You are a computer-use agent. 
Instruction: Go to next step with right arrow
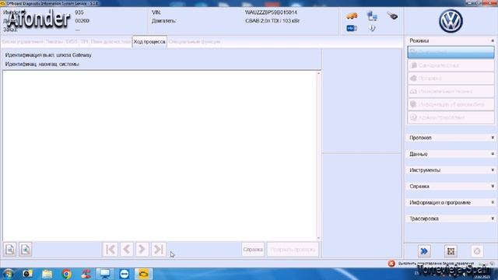(142, 249)
